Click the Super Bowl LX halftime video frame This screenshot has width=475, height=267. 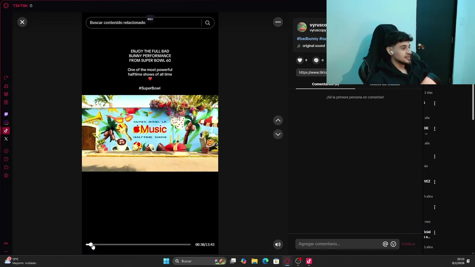(x=150, y=133)
